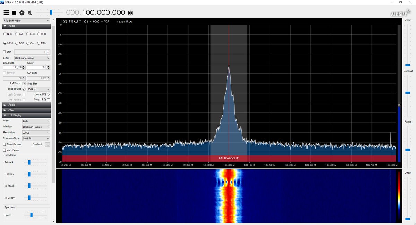Open the RTL-SDR (USB) source dropdown
Viewport: 416px width, 225px height.
26,20
